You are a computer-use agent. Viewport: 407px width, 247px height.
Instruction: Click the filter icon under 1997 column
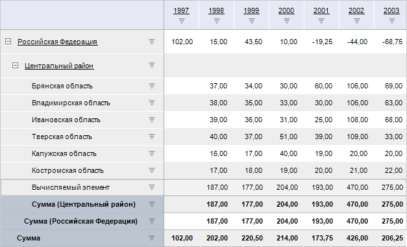point(182,21)
